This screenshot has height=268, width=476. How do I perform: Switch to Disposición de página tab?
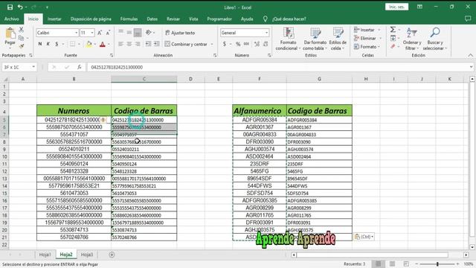[91, 19]
